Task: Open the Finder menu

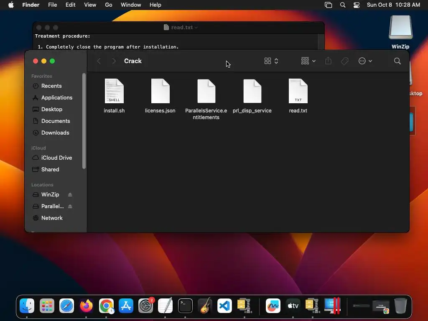Action: [x=31, y=5]
